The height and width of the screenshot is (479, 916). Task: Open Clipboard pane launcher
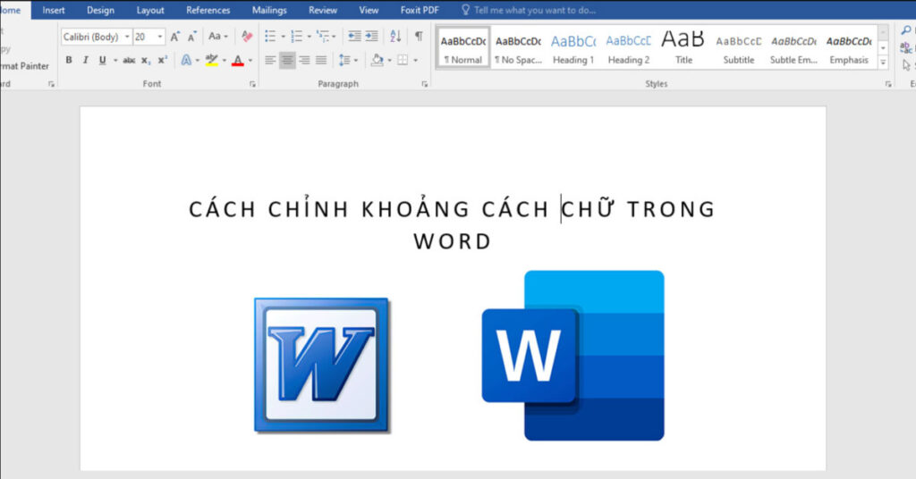(51, 84)
